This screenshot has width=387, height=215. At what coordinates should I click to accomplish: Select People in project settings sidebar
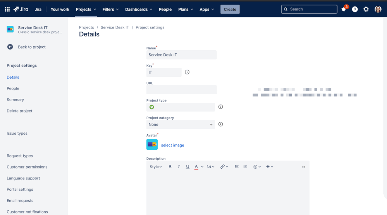(13, 88)
